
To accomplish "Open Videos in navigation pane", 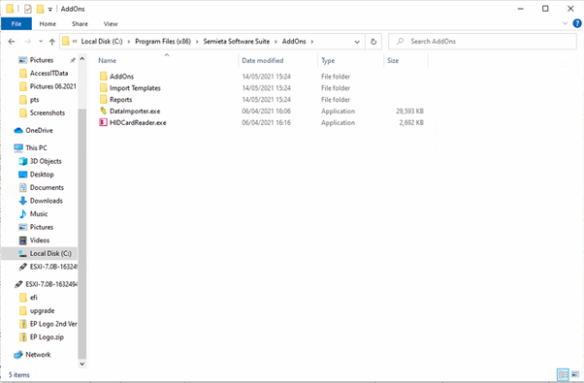I will (x=40, y=240).
